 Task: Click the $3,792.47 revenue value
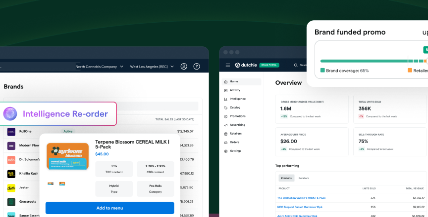[x=419, y=198]
